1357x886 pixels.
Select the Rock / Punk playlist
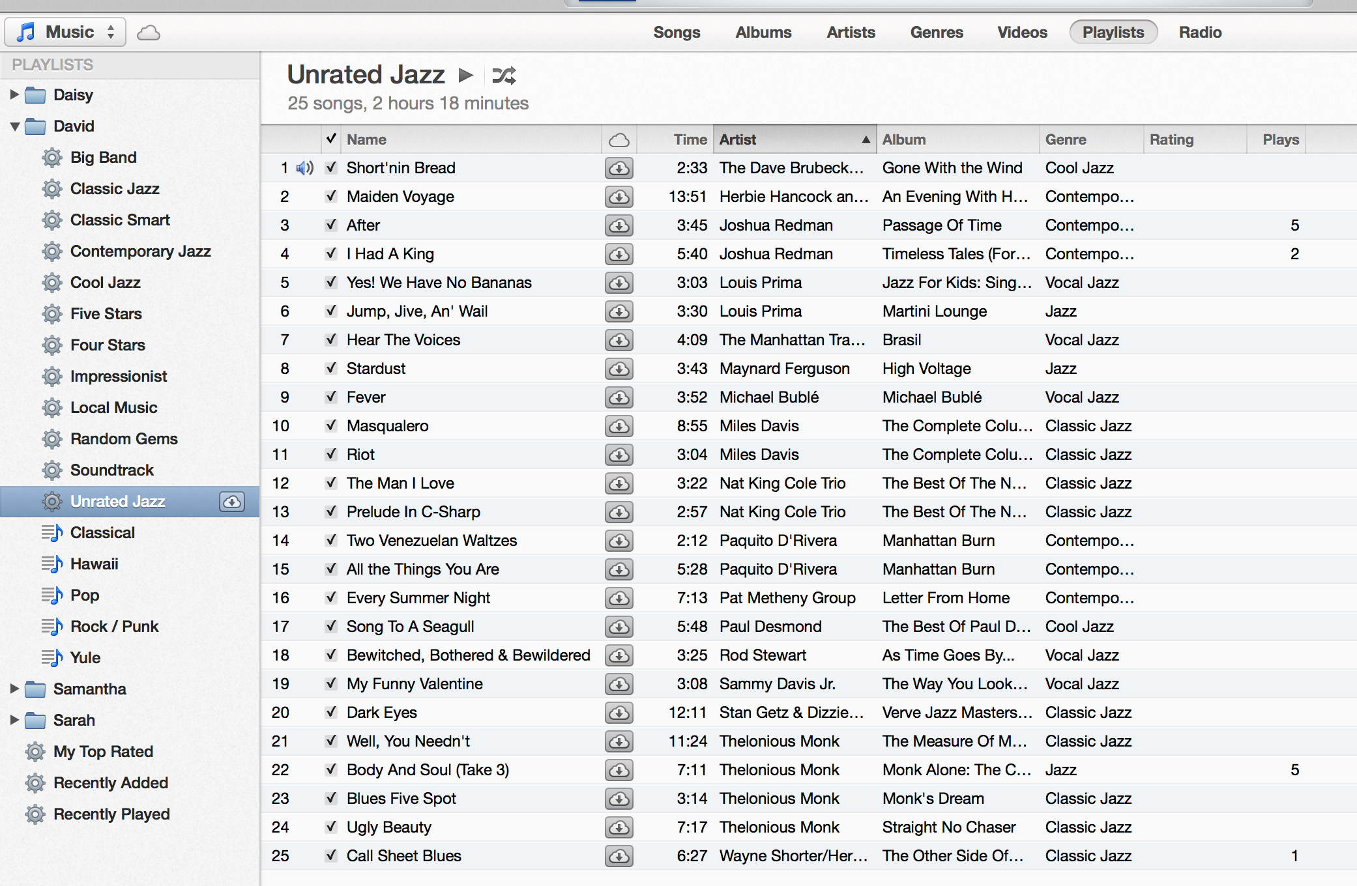tap(114, 627)
